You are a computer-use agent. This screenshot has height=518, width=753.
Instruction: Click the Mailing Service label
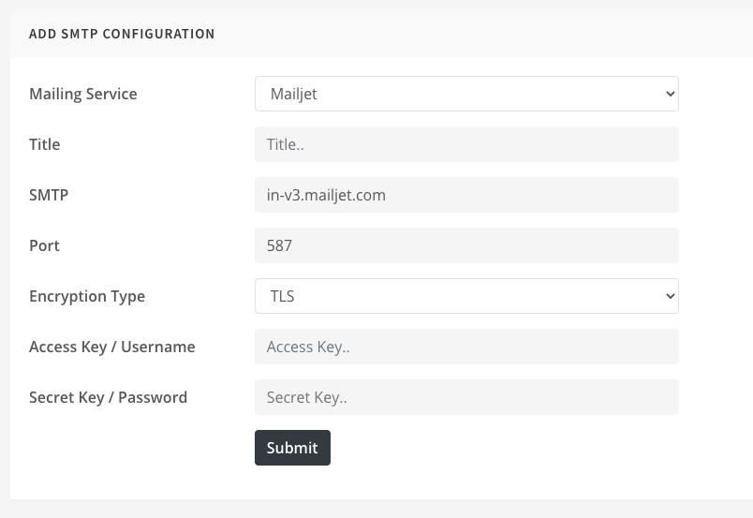(x=83, y=94)
